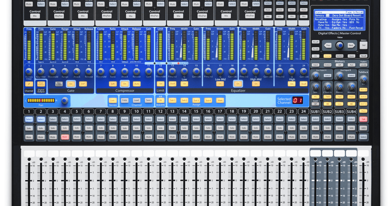Switch meters to Output
This screenshot has width=392, height=206.
tap(327, 65)
